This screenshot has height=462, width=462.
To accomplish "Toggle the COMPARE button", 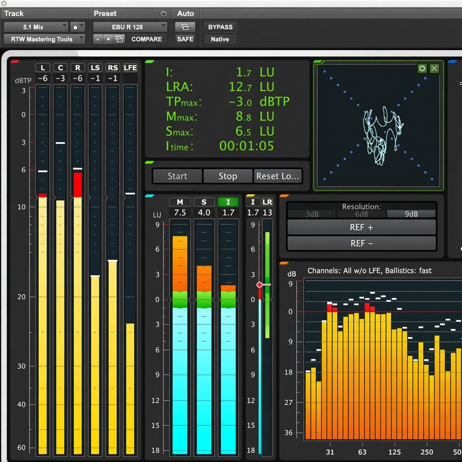I will 147,39.
